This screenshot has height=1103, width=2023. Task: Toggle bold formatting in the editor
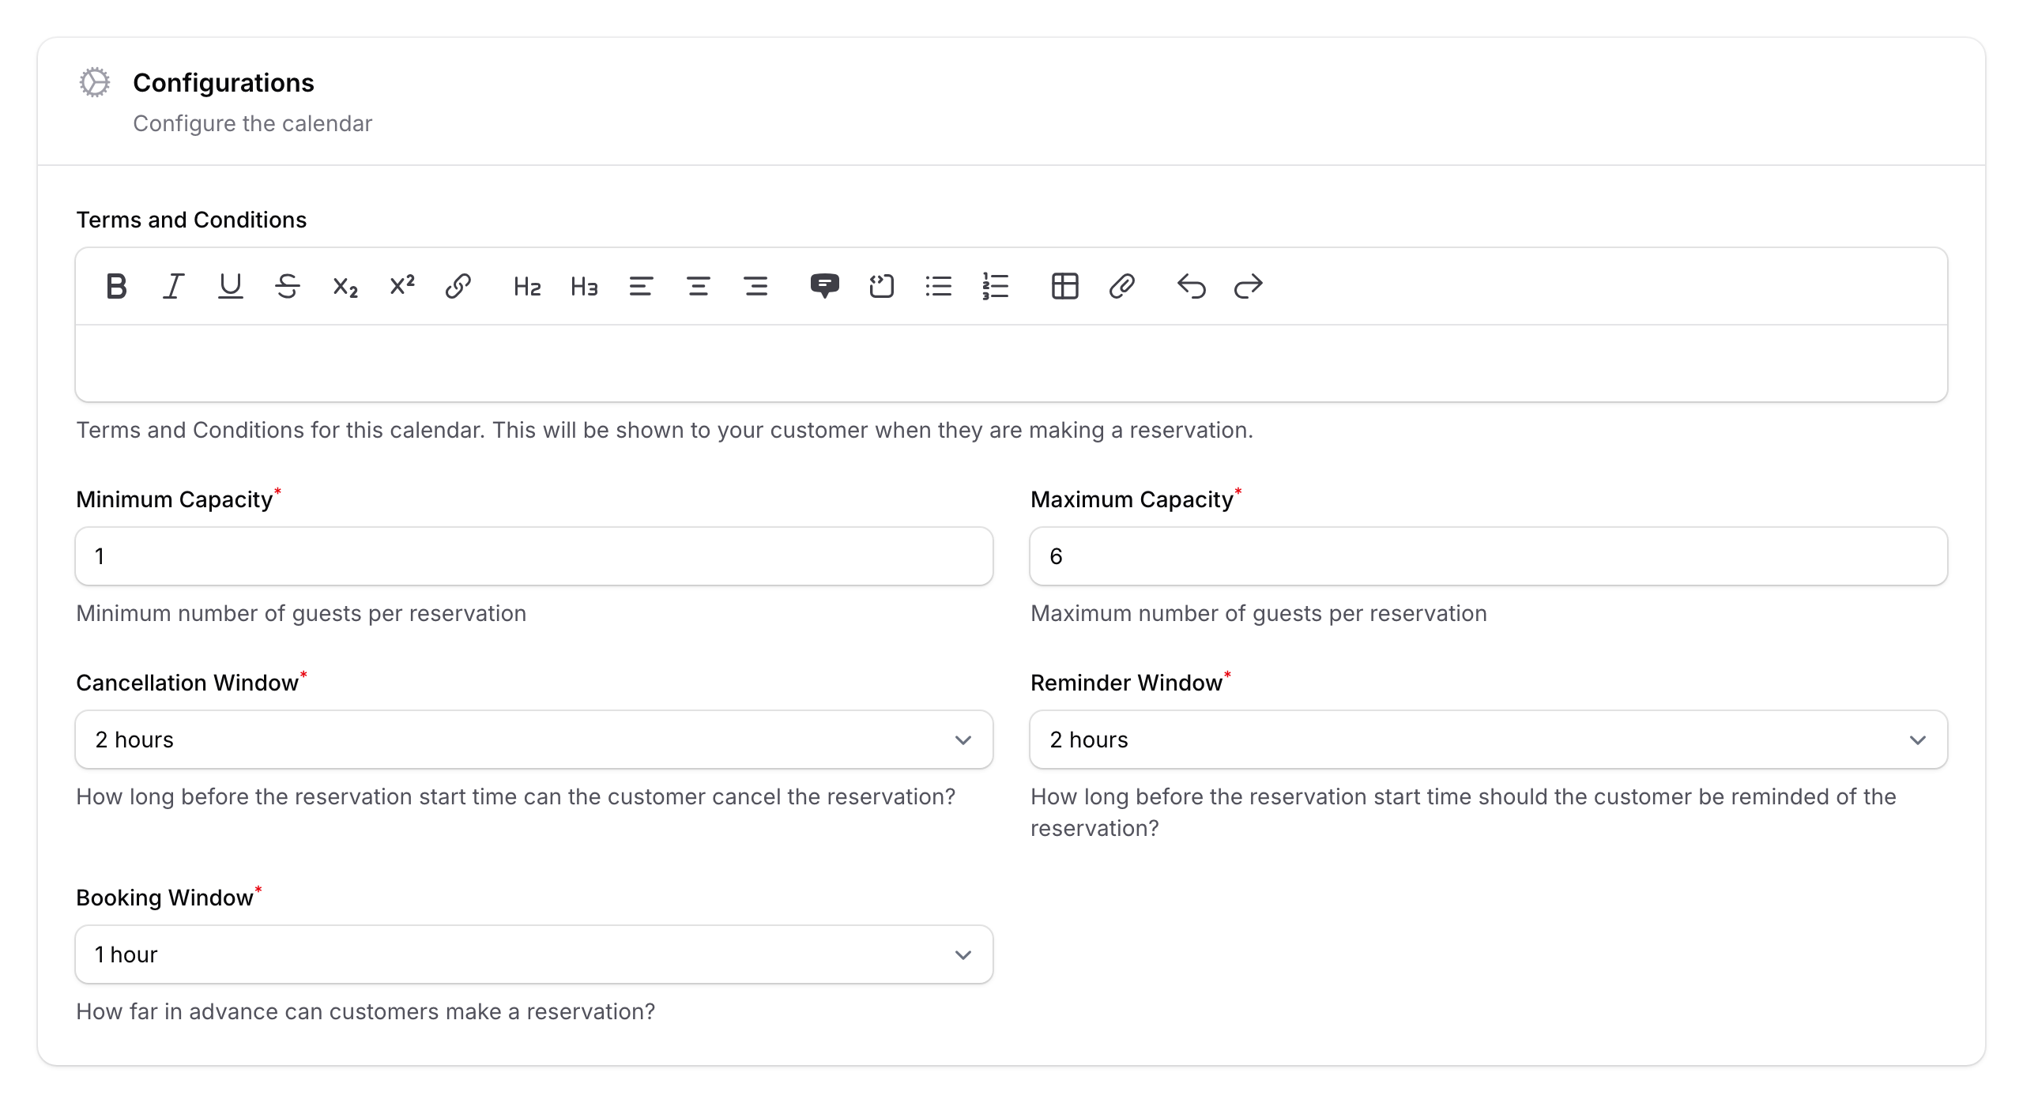[x=115, y=286]
